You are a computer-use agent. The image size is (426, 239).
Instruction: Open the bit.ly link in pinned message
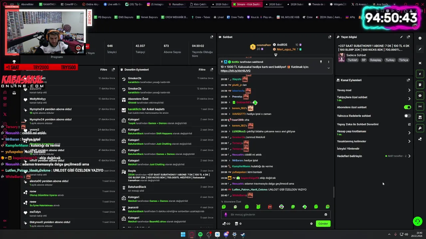click(235, 71)
